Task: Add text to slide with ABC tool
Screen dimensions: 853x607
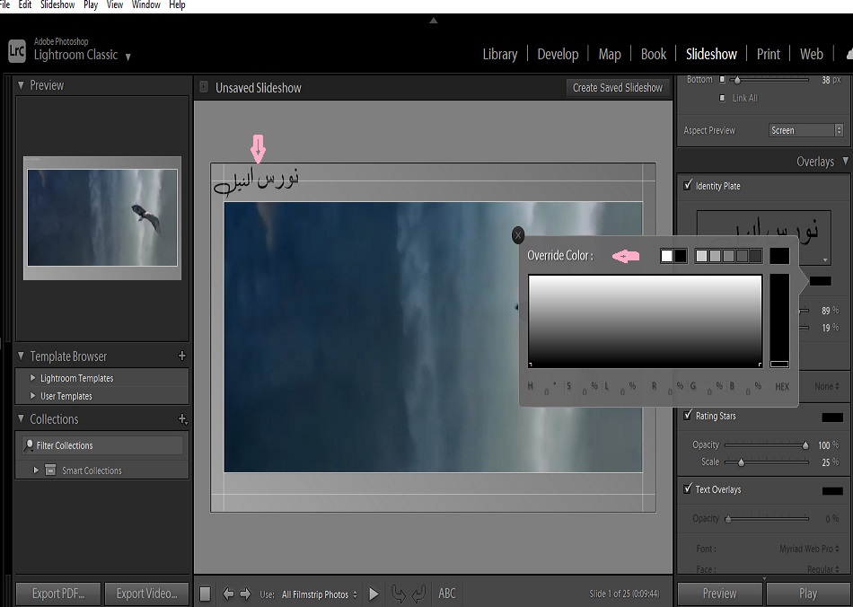Action: coord(446,594)
